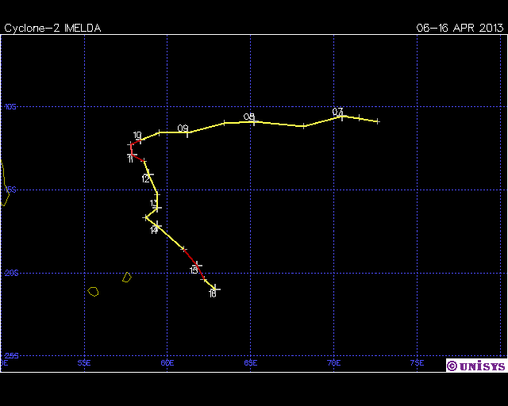Viewport: 508px width, 406px height.
Task: Click the 65E longitude label
Action: point(250,363)
